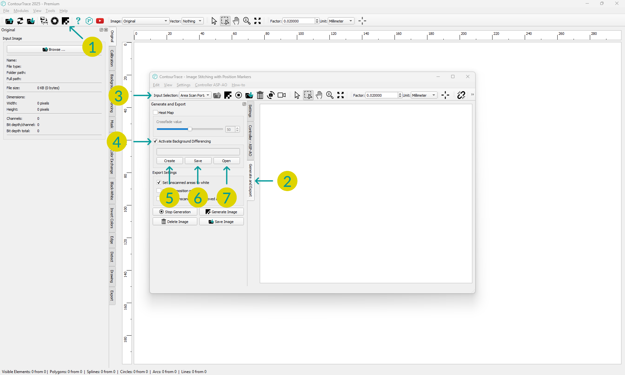Click the trash can icon in stitching toolbar
The image size is (625, 375).
[260, 95]
